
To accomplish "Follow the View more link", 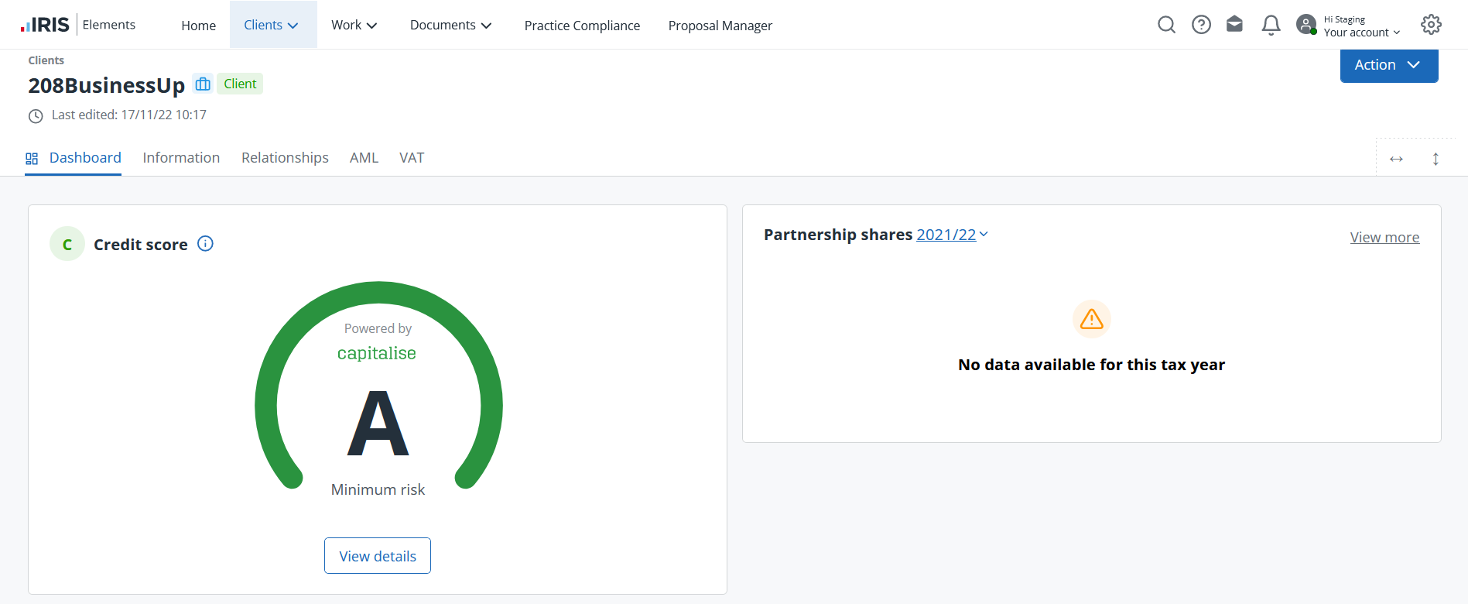I will (1384, 238).
